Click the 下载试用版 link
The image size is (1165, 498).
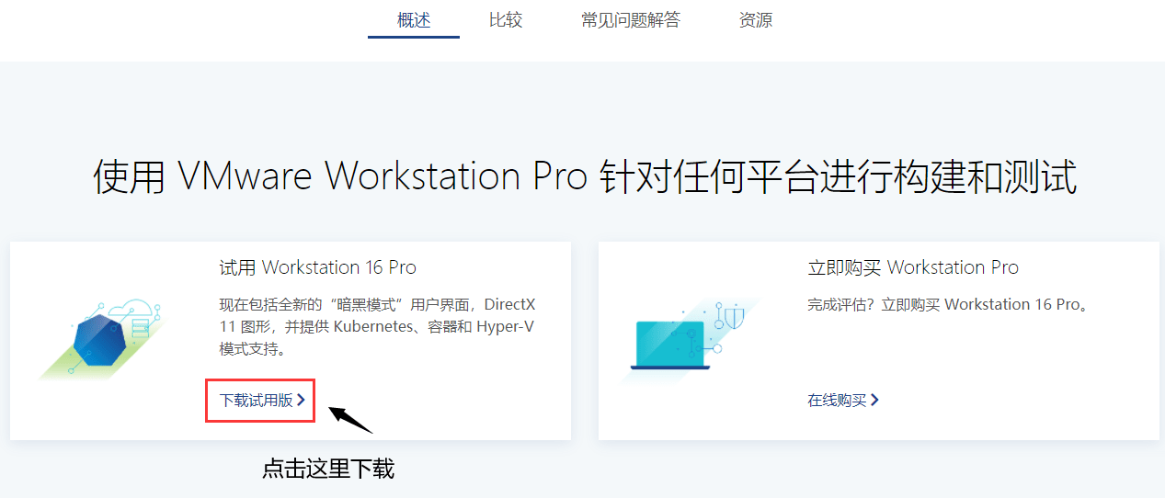262,401
